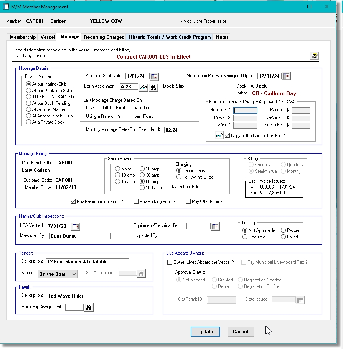Image resolution: width=343 pixels, height=349 pixels.
Task: Open the Vessel tab
Action: pyautogui.click(x=48, y=37)
